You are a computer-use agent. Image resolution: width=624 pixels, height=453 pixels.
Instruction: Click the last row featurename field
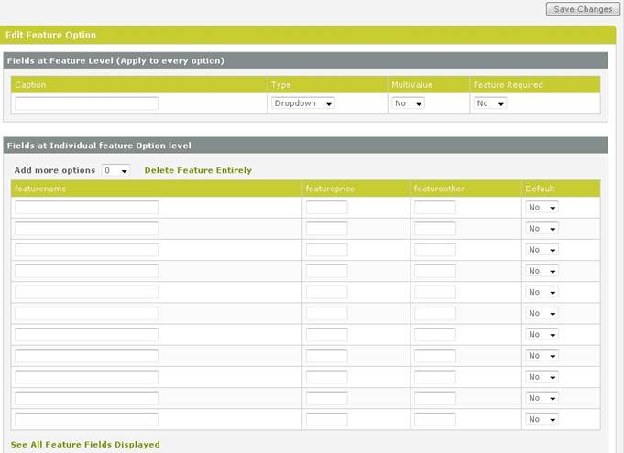(86, 419)
